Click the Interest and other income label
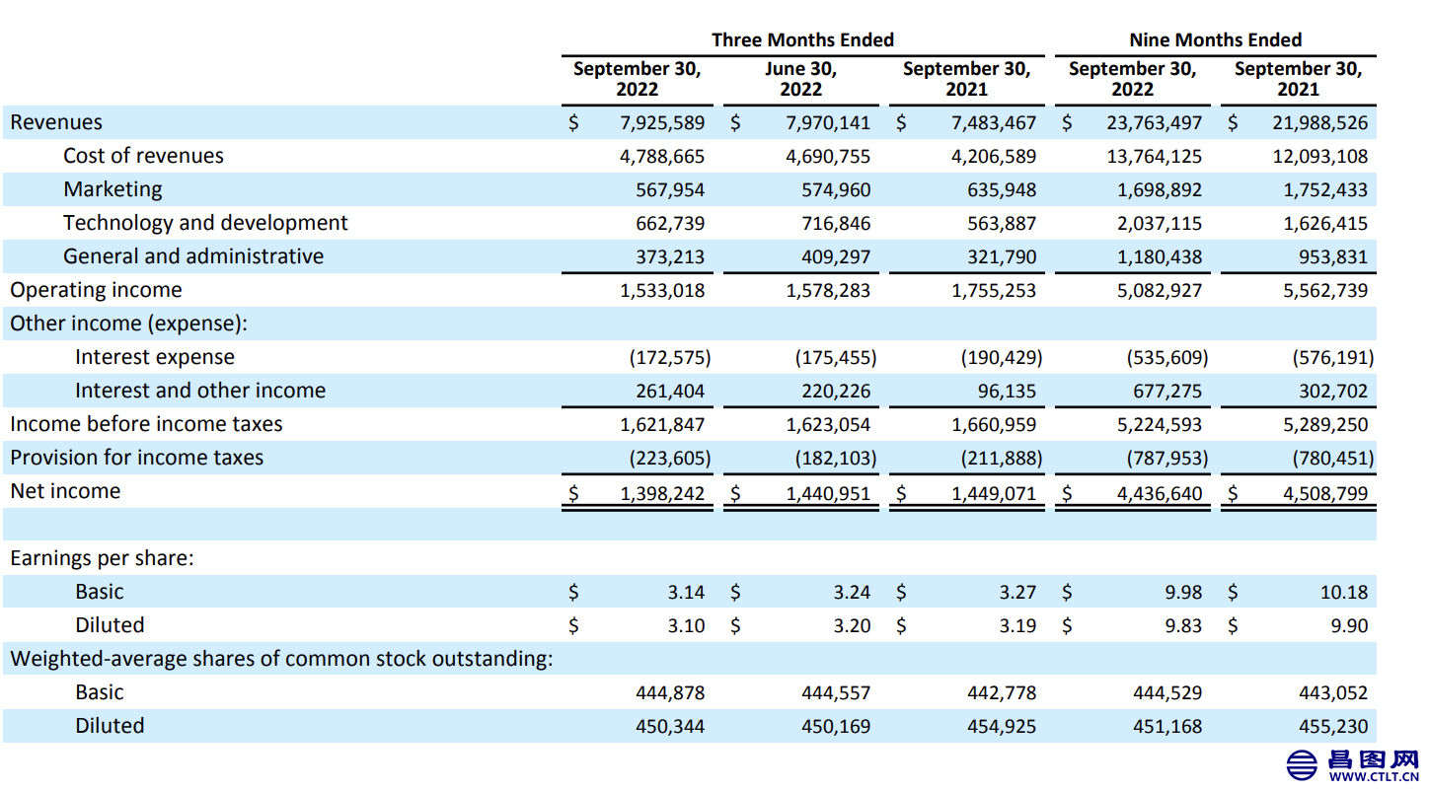The image size is (1429, 791). tap(200, 391)
